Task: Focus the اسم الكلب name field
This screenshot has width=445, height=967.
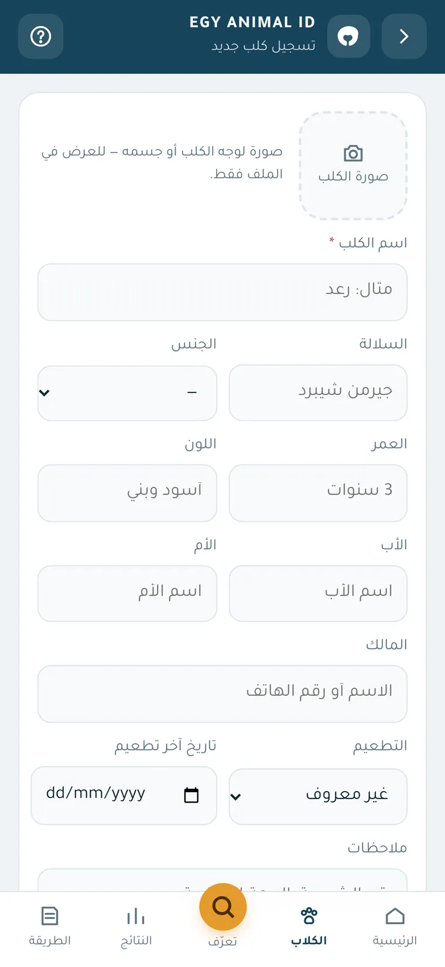Action: [x=222, y=292]
